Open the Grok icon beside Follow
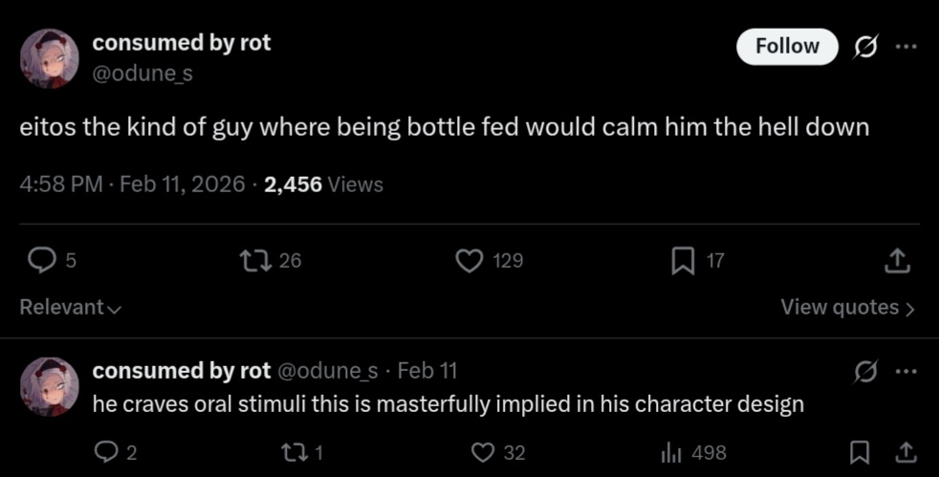939x477 pixels. pos(865,46)
